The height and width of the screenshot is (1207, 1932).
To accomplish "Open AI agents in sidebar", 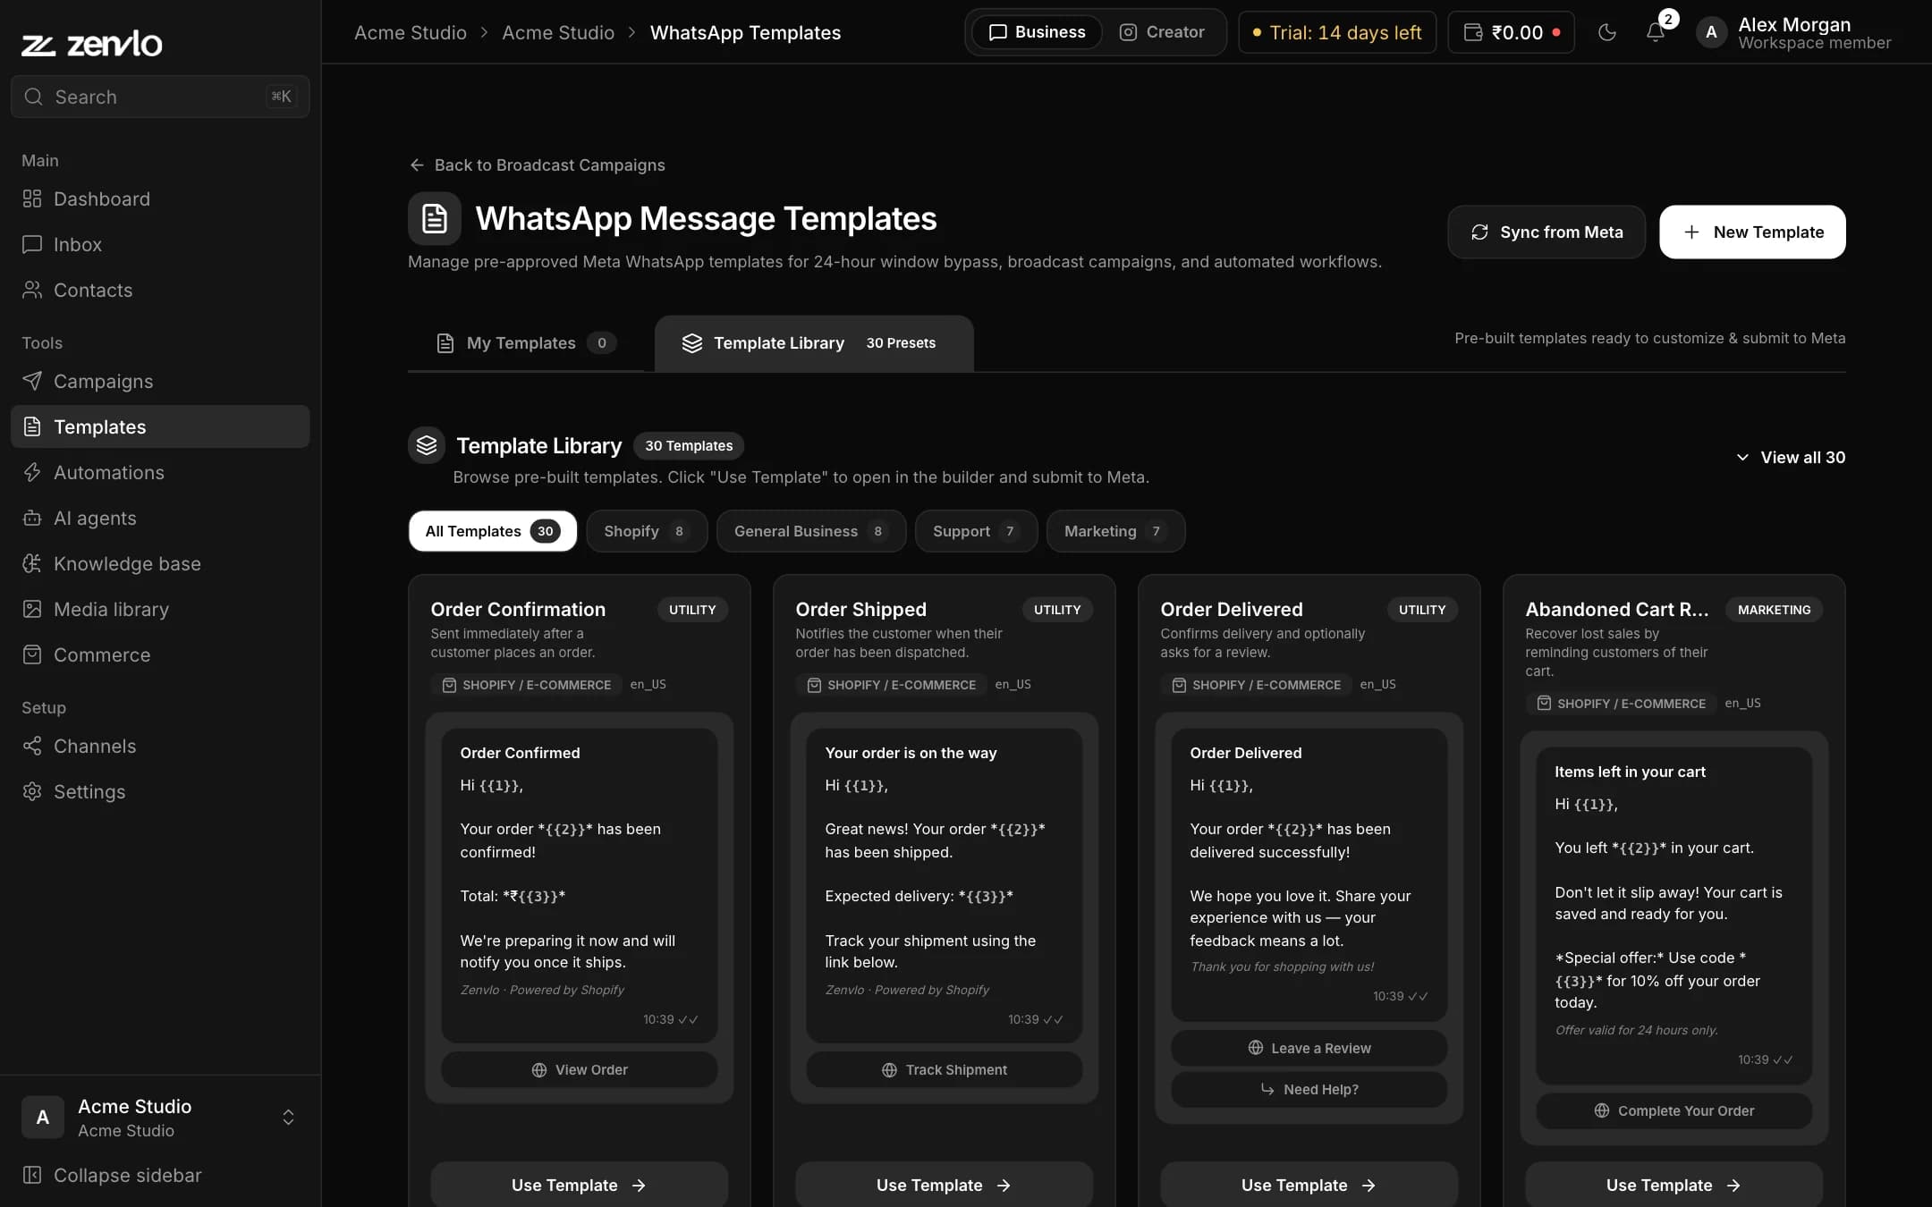I will pyautogui.click(x=160, y=518).
